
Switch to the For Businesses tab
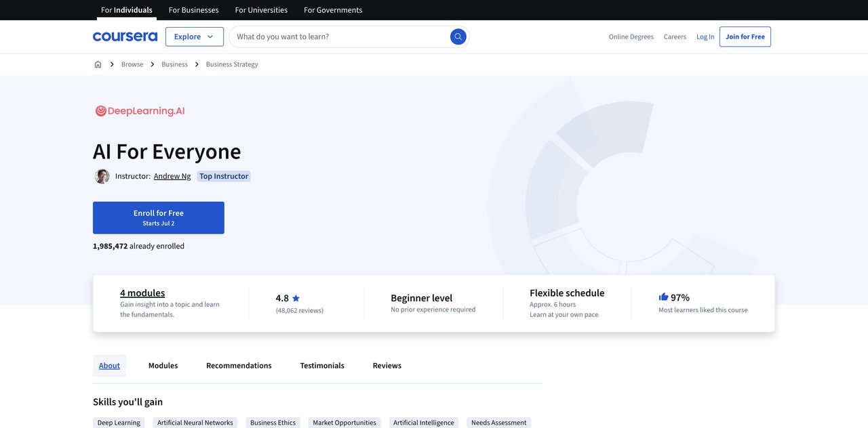click(193, 10)
